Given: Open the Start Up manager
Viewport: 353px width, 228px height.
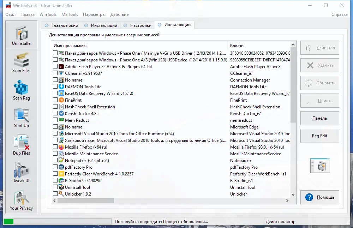Looking at the screenshot, I should click(22, 118).
